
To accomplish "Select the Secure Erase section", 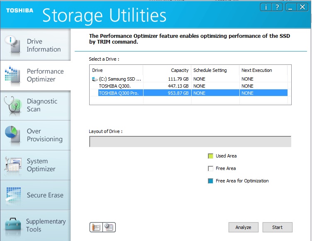I will (35, 195).
